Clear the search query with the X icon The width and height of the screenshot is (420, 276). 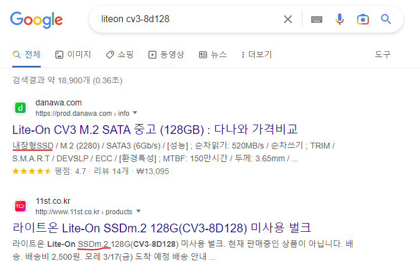click(288, 19)
